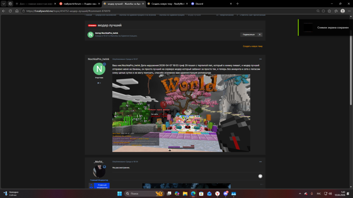Reload the current page
This screenshot has height=198, width=353.
pyautogui.click(x=10, y=11)
